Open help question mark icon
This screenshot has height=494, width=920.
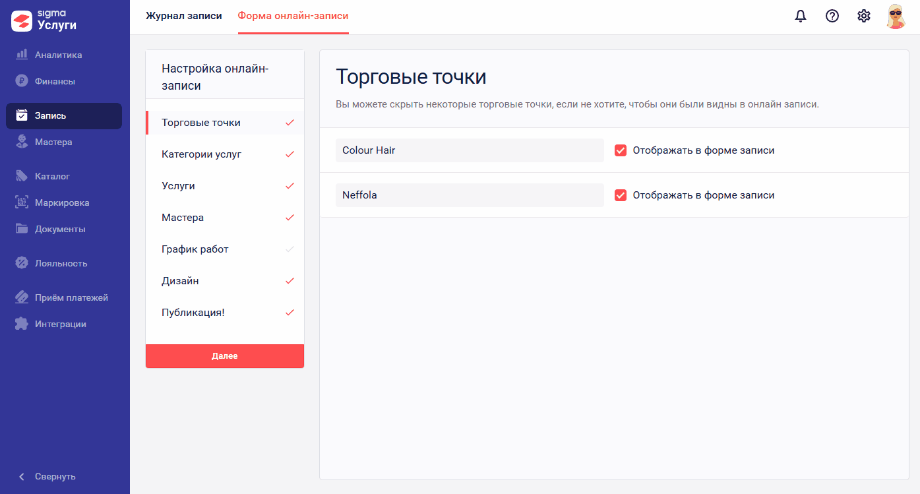pos(832,16)
